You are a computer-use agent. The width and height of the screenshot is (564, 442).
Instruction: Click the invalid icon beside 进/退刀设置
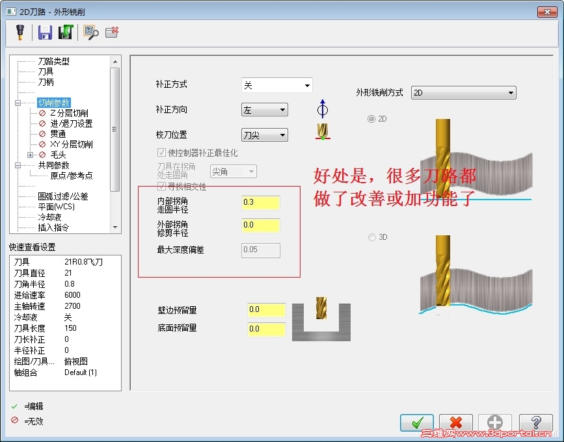click(x=42, y=123)
